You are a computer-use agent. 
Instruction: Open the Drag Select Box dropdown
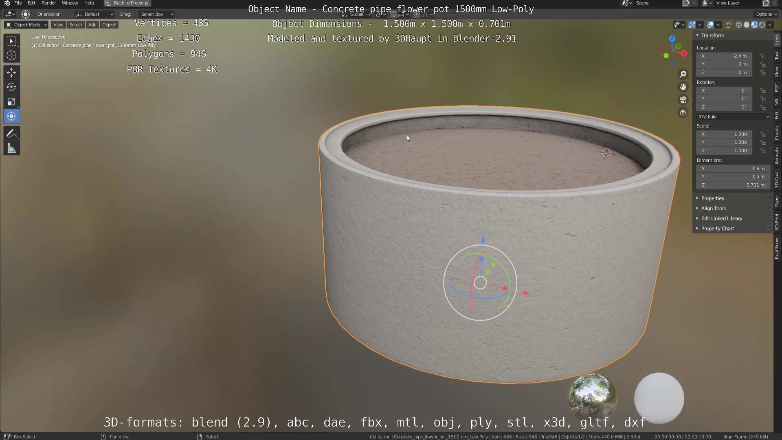coord(157,14)
